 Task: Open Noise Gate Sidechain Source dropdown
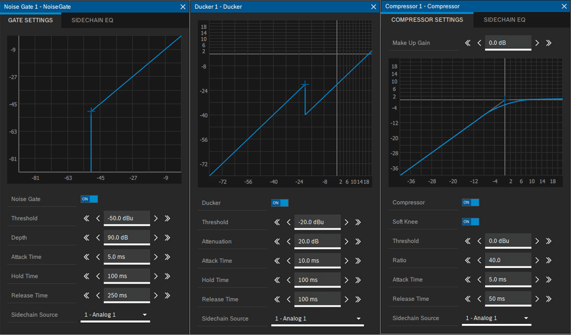115,315
